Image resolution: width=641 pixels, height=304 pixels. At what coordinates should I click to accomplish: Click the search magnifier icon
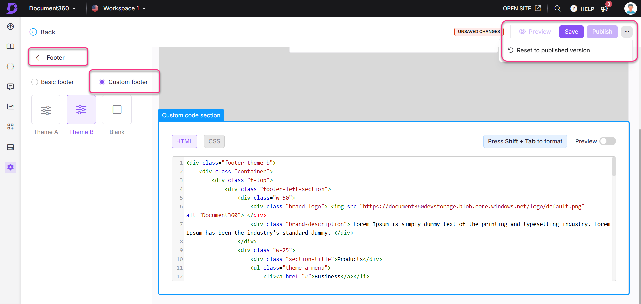(x=557, y=8)
